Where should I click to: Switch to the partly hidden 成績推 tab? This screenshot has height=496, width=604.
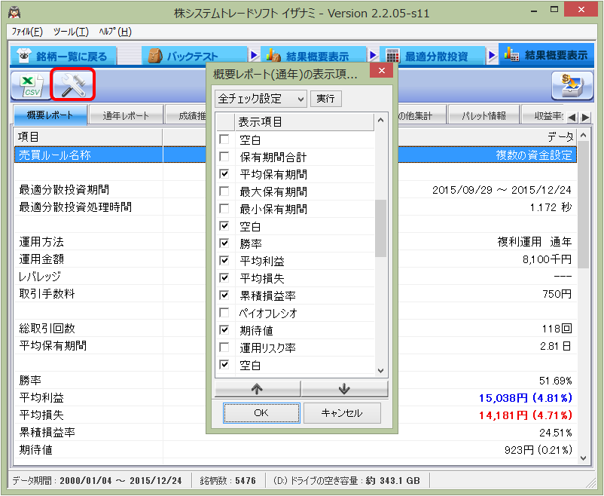186,115
